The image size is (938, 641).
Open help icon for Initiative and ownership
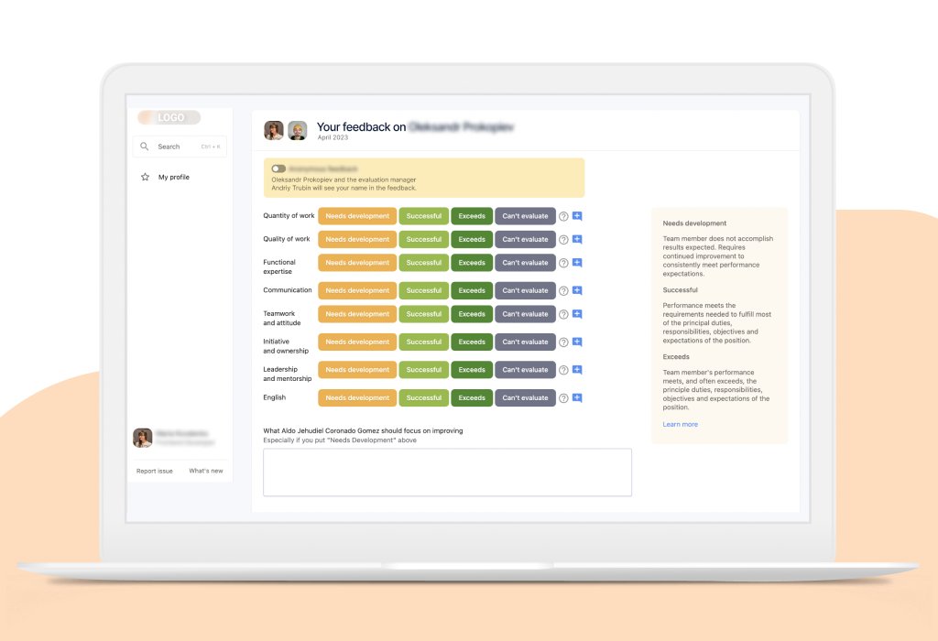[563, 342]
